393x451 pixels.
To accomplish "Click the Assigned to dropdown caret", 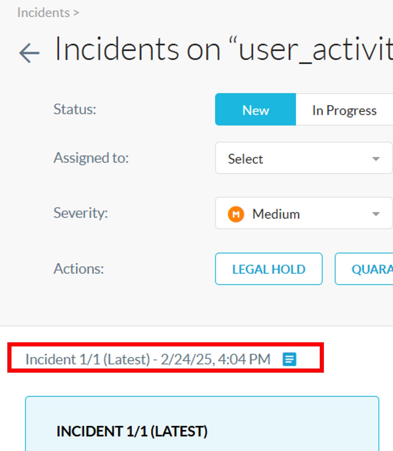I will click(376, 159).
